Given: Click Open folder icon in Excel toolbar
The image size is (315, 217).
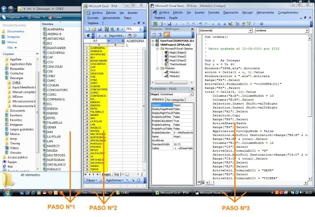Looking at the screenshot, I should (x=94, y=29).
